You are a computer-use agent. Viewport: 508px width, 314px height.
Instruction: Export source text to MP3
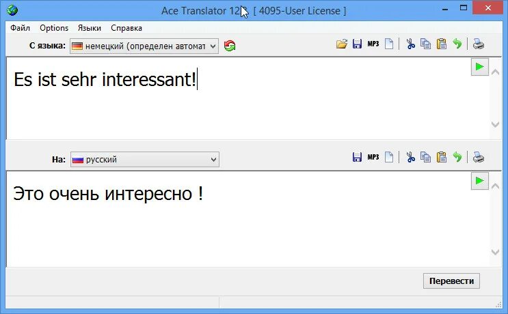click(373, 44)
